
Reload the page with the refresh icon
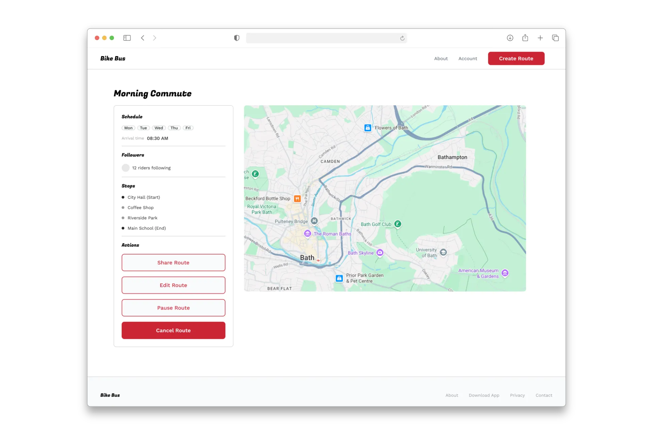pyautogui.click(x=402, y=38)
